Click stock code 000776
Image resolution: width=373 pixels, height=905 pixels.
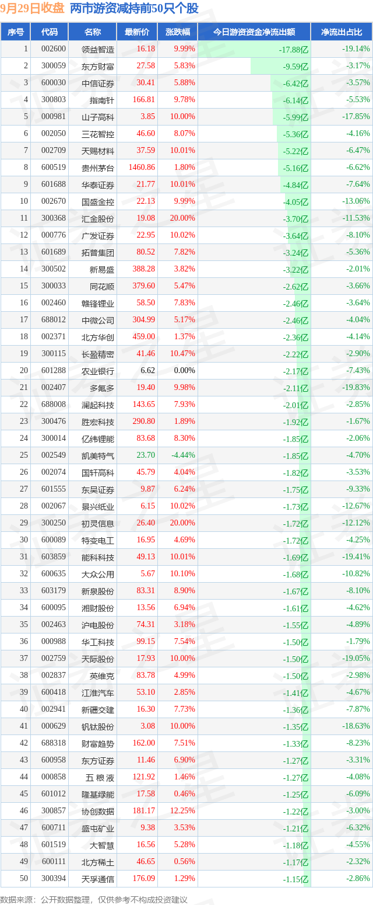coord(54,235)
